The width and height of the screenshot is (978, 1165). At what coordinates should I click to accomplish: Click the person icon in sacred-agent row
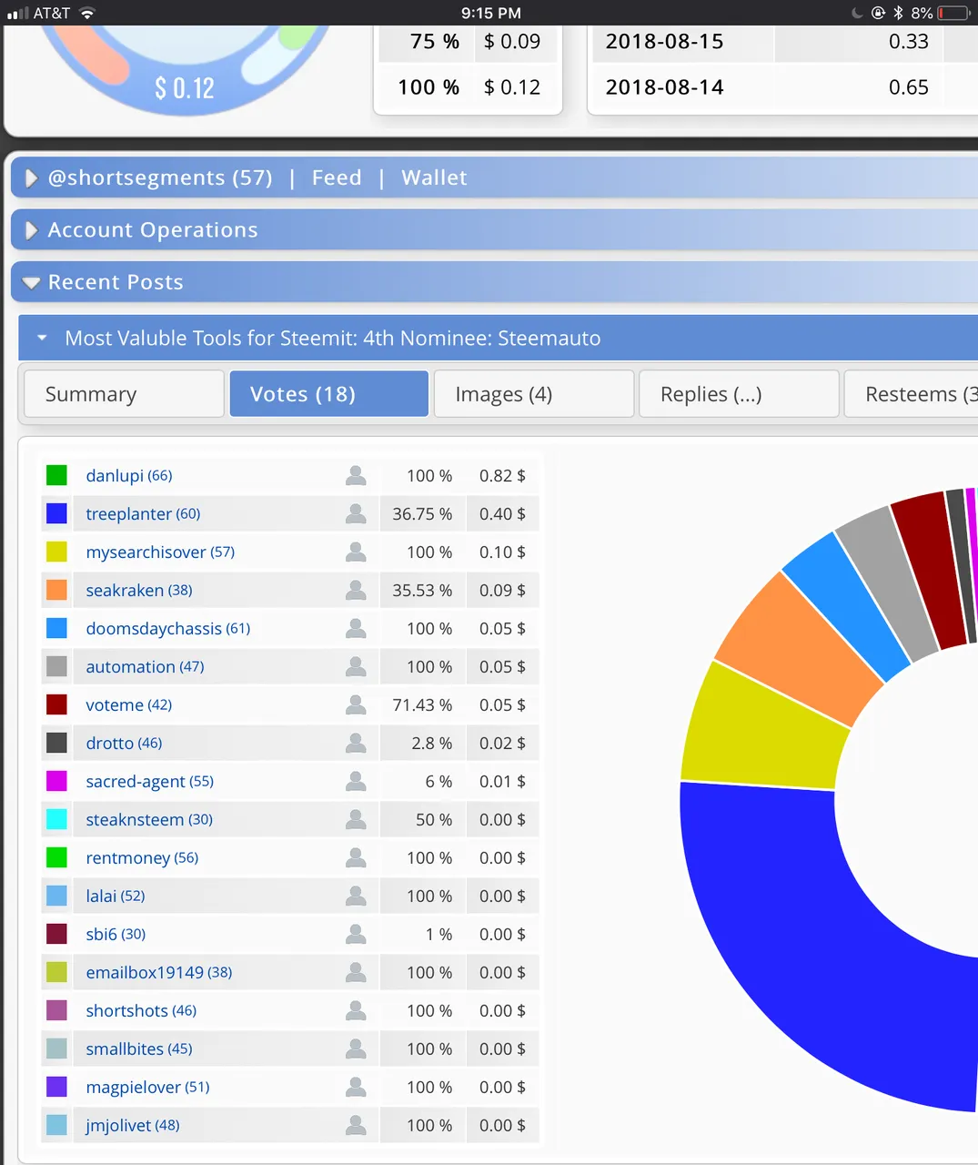(356, 781)
